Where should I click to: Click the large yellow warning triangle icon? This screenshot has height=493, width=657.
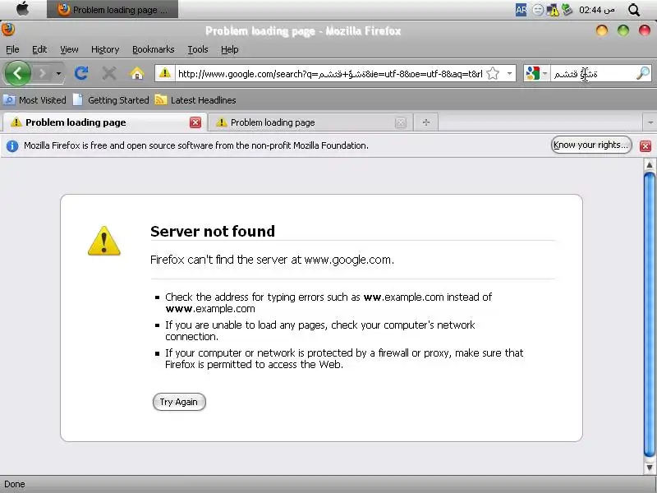click(104, 241)
